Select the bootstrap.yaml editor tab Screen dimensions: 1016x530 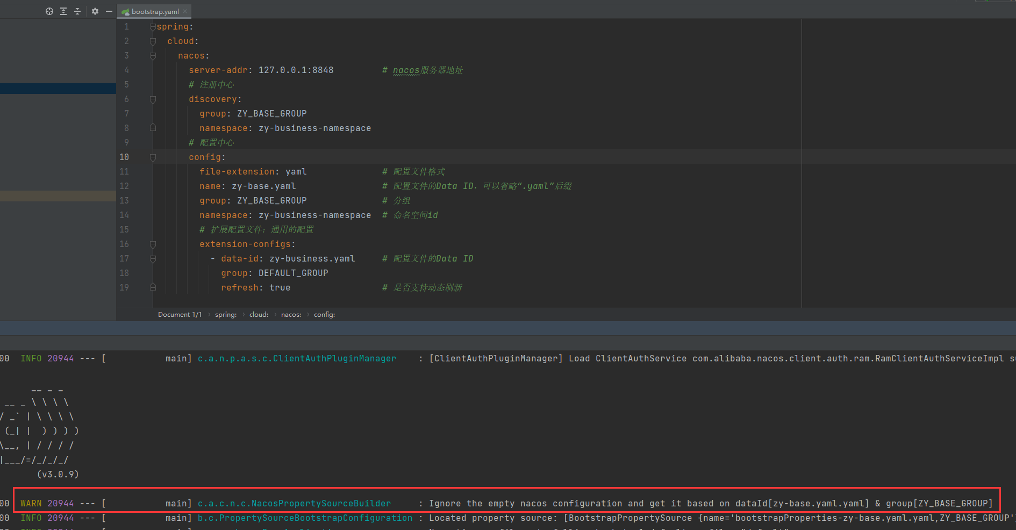(x=154, y=11)
